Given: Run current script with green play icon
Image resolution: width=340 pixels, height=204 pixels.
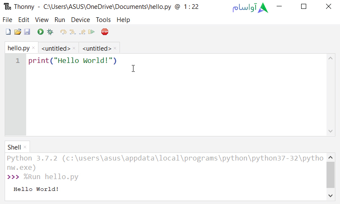Looking at the screenshot, I should click(x=40, y=32).
